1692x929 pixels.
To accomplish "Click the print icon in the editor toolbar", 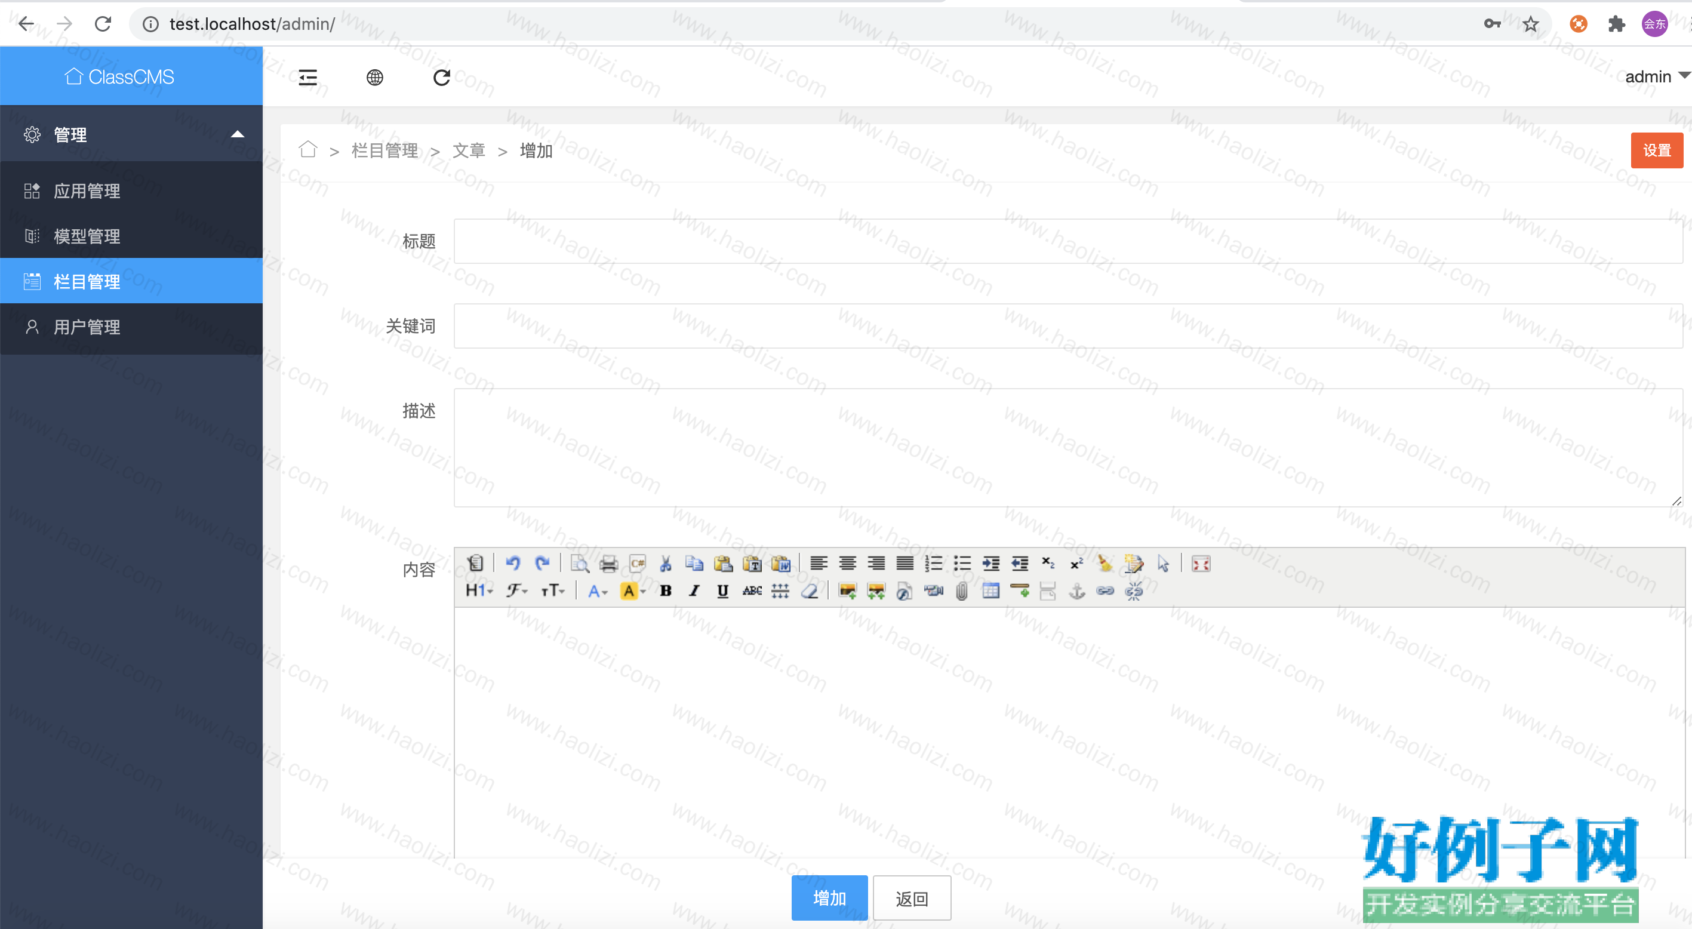I will coord(609,563).
